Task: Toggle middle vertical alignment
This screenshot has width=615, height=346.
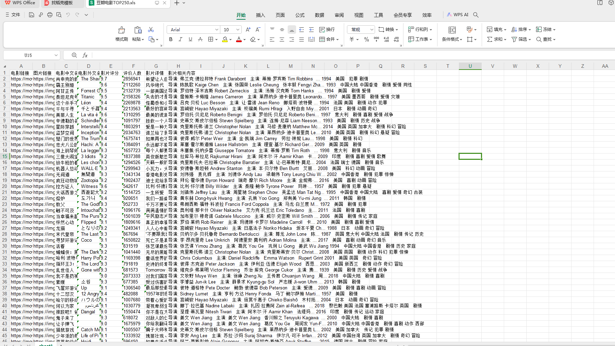Action: (282, 30)
